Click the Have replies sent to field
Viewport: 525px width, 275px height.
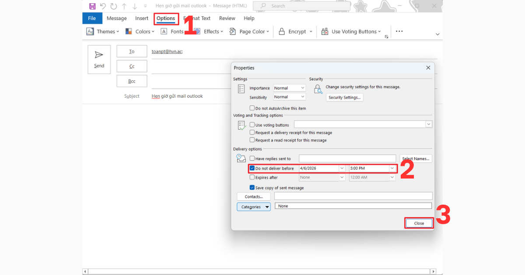(x=347, y=158)
